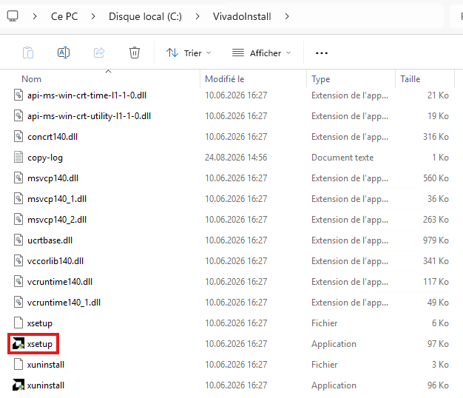
Task: Click the 24.08.2026 14:56 date cell
Action: pyautogui.click(x=236, y=158)
